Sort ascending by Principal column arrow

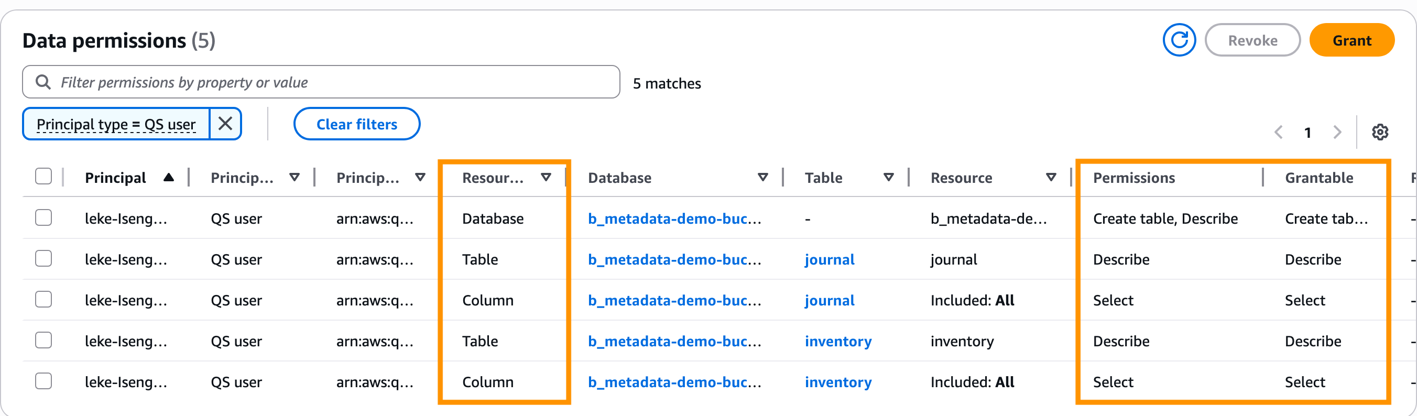[x=169, y=177]
